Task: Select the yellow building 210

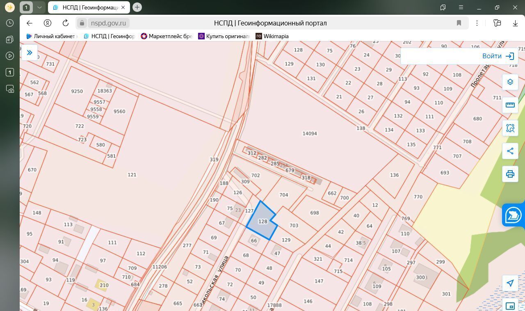Action: [x=103, y=285]
